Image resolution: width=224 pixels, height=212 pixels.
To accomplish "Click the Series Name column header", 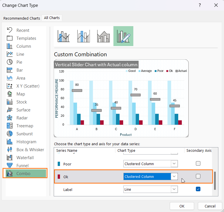I will pyautogui.click(x=67, y=150).
